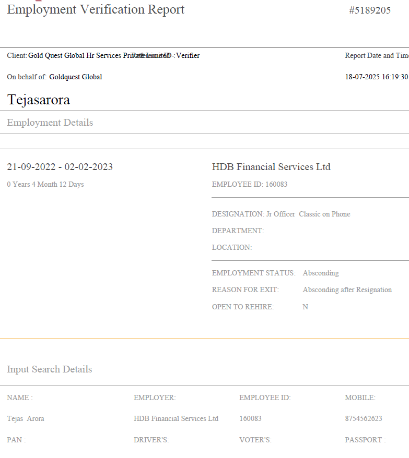
Task: Click the 'PASSPORT :' label
Action: click(x=366, y=440)
